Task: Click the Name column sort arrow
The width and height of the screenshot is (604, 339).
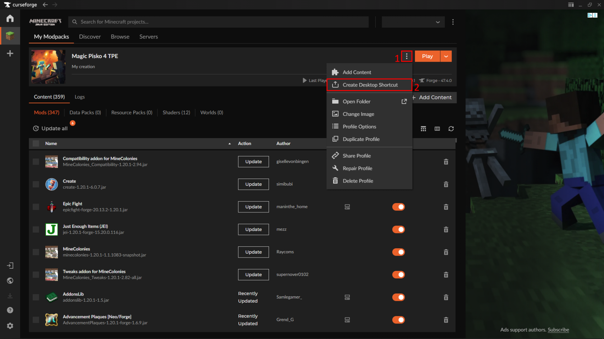Action: click(229, 143)
